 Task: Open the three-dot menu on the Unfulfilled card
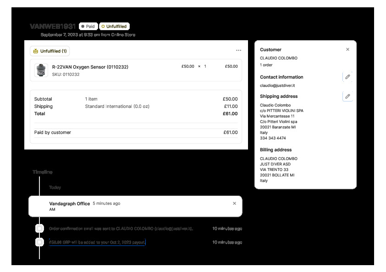pyautogui.click(x=238, y=50)
